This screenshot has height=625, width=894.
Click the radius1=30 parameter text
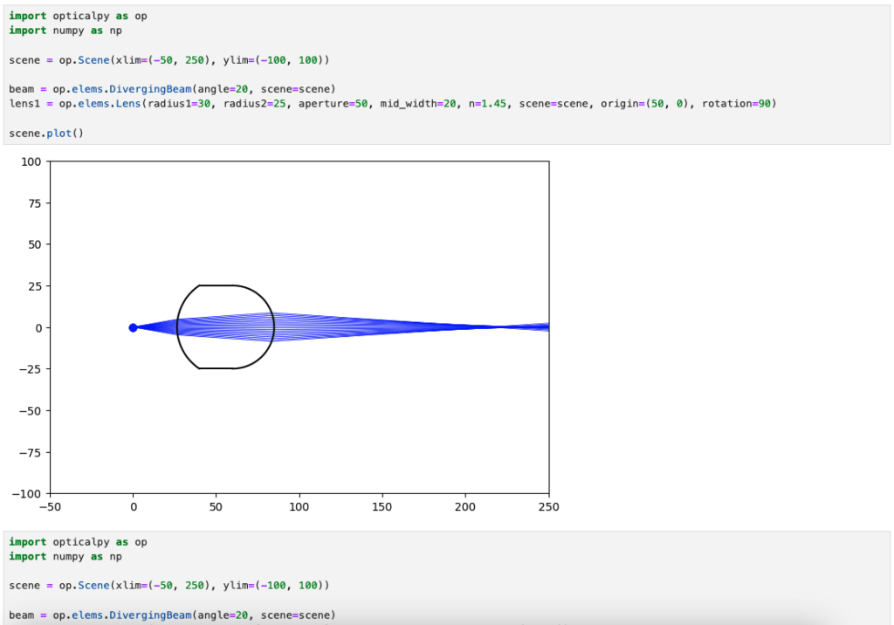pyautogui.click(x=179, y=104)
